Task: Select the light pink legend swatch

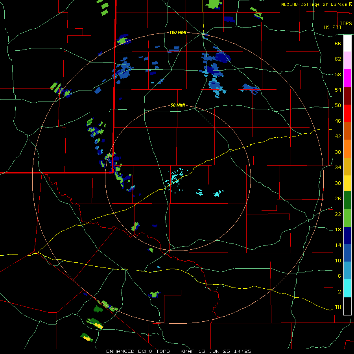Action: (x=347, y=60)
